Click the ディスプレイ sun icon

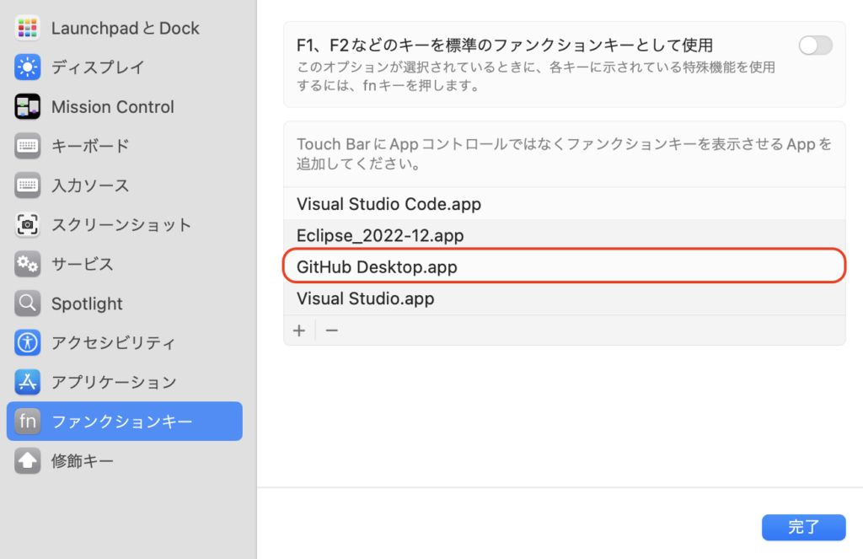(x=28, y=67)
